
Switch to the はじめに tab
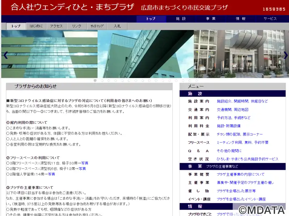click(x=36, y=26)
